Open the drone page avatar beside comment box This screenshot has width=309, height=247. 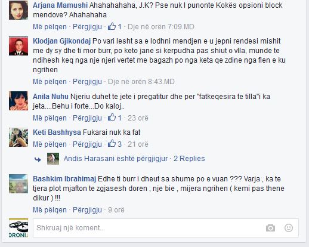tap(18, 228)
